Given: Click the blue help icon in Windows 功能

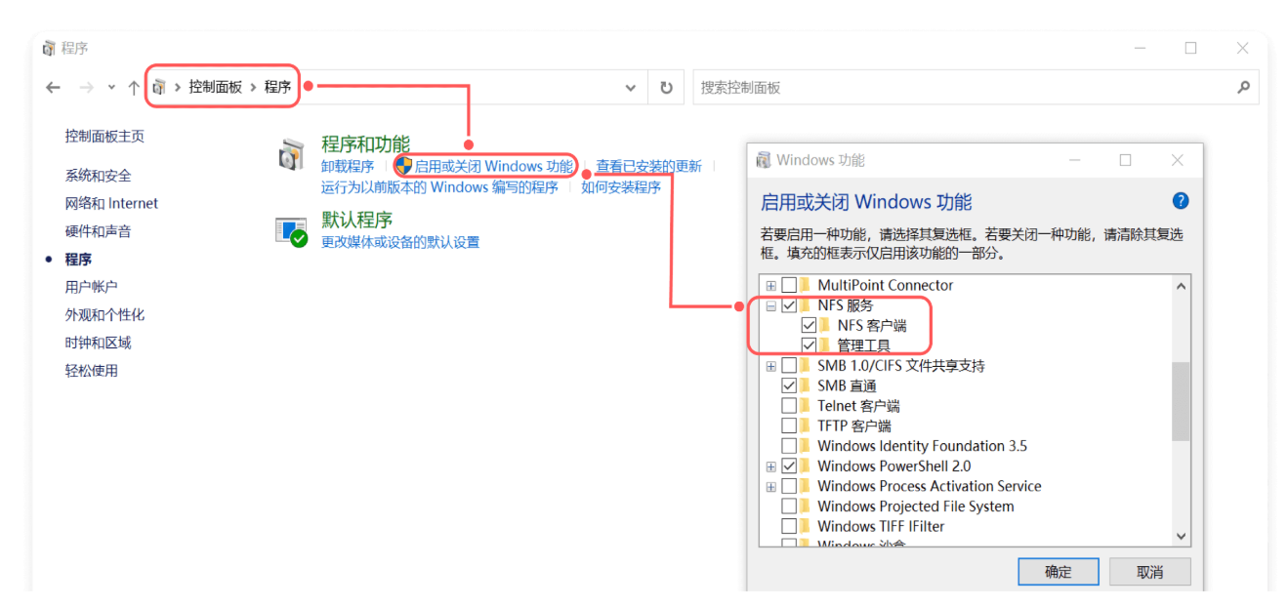Looking at the screenshot, I should 1181,201.
